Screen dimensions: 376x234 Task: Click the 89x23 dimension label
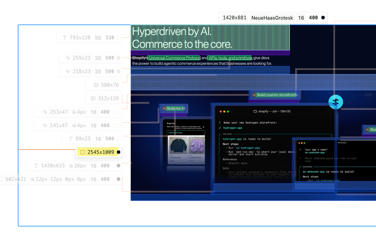(83, 139)
